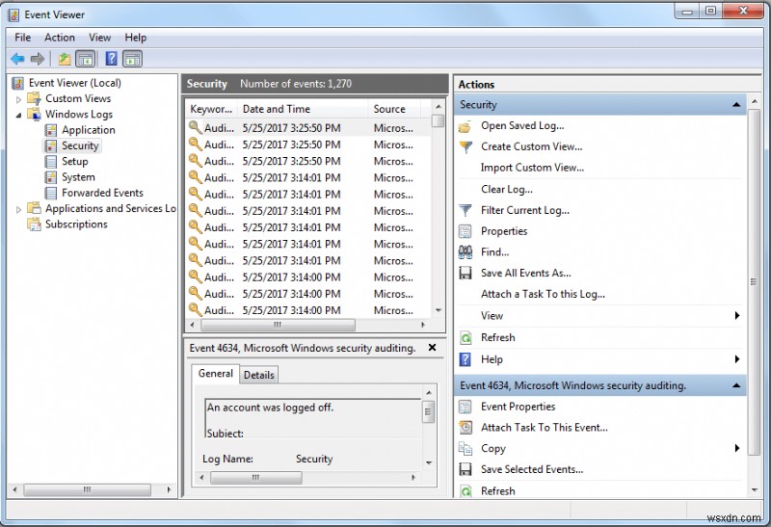Image resolution: width=771 pixels, height=527 pixels.
Task: Click the Open Saved Log folder icon
Action: (x=465, y=126)
